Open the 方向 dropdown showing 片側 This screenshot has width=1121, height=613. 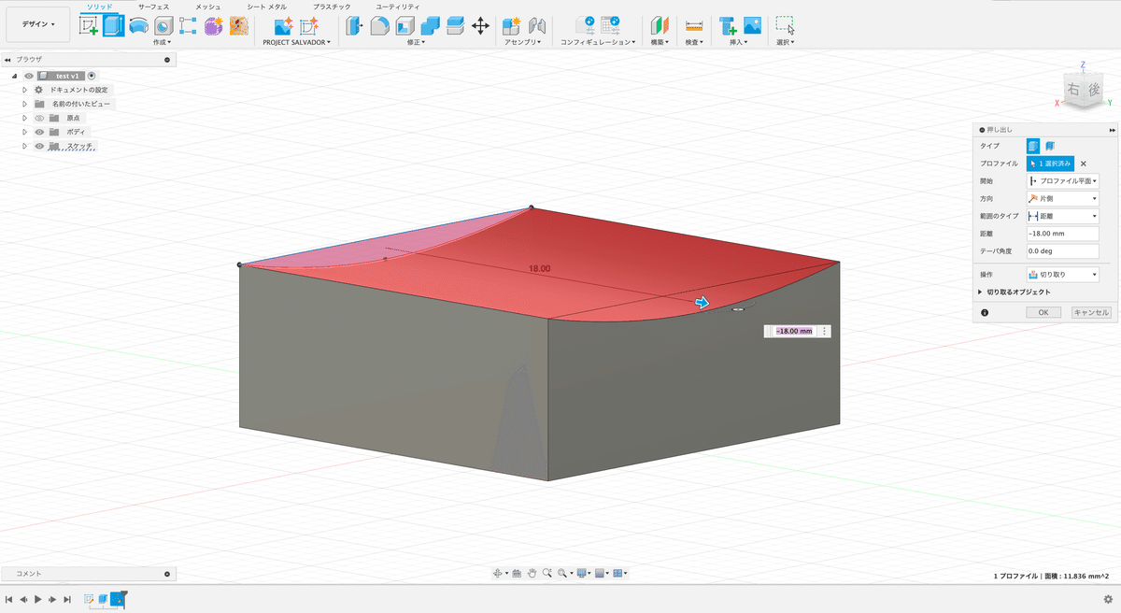1062,198
